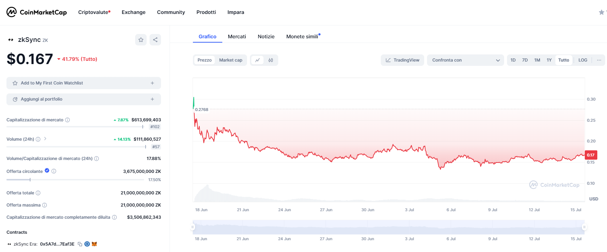Switch to line chart view icon
The image size is (607, 252).
click(257, 60)
